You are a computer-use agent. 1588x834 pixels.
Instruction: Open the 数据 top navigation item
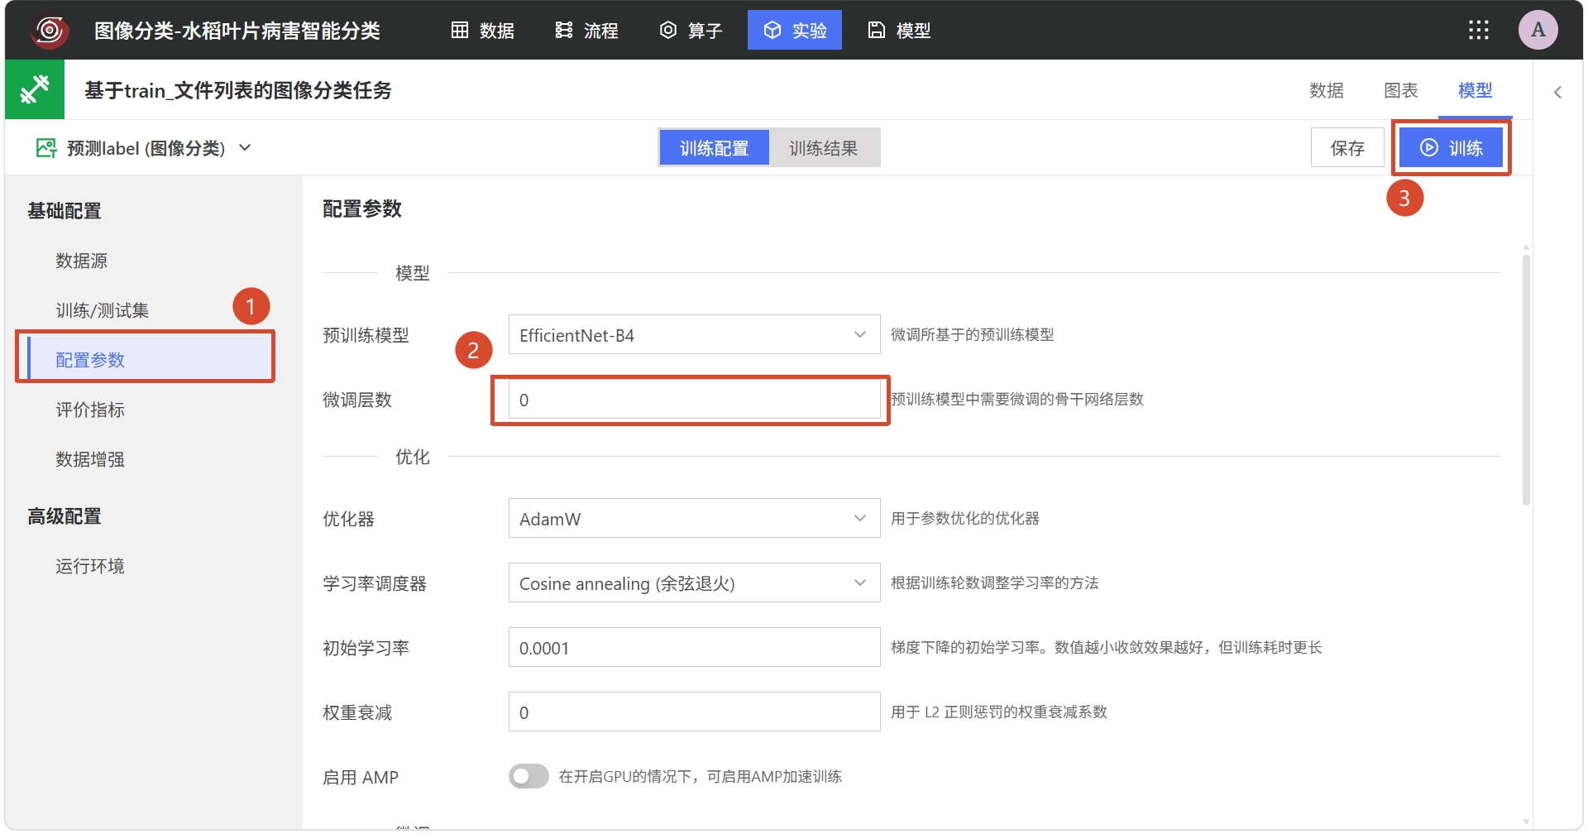pyautogui.click(x=482, y=31)
